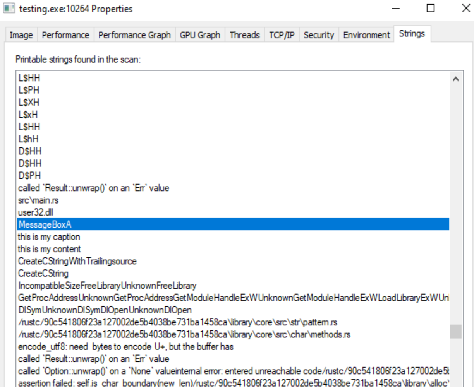Switch to the GPU Graph tab
Viewport: 474px width, 387px height.
tap(200, 35)
